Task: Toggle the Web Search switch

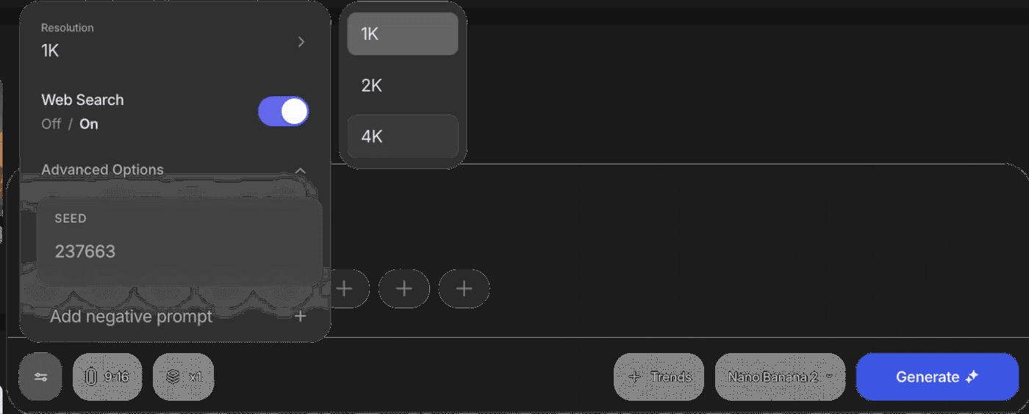Action: click(x=283, y=112)
